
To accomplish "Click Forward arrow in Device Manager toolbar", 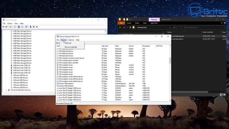I will 6,27.
